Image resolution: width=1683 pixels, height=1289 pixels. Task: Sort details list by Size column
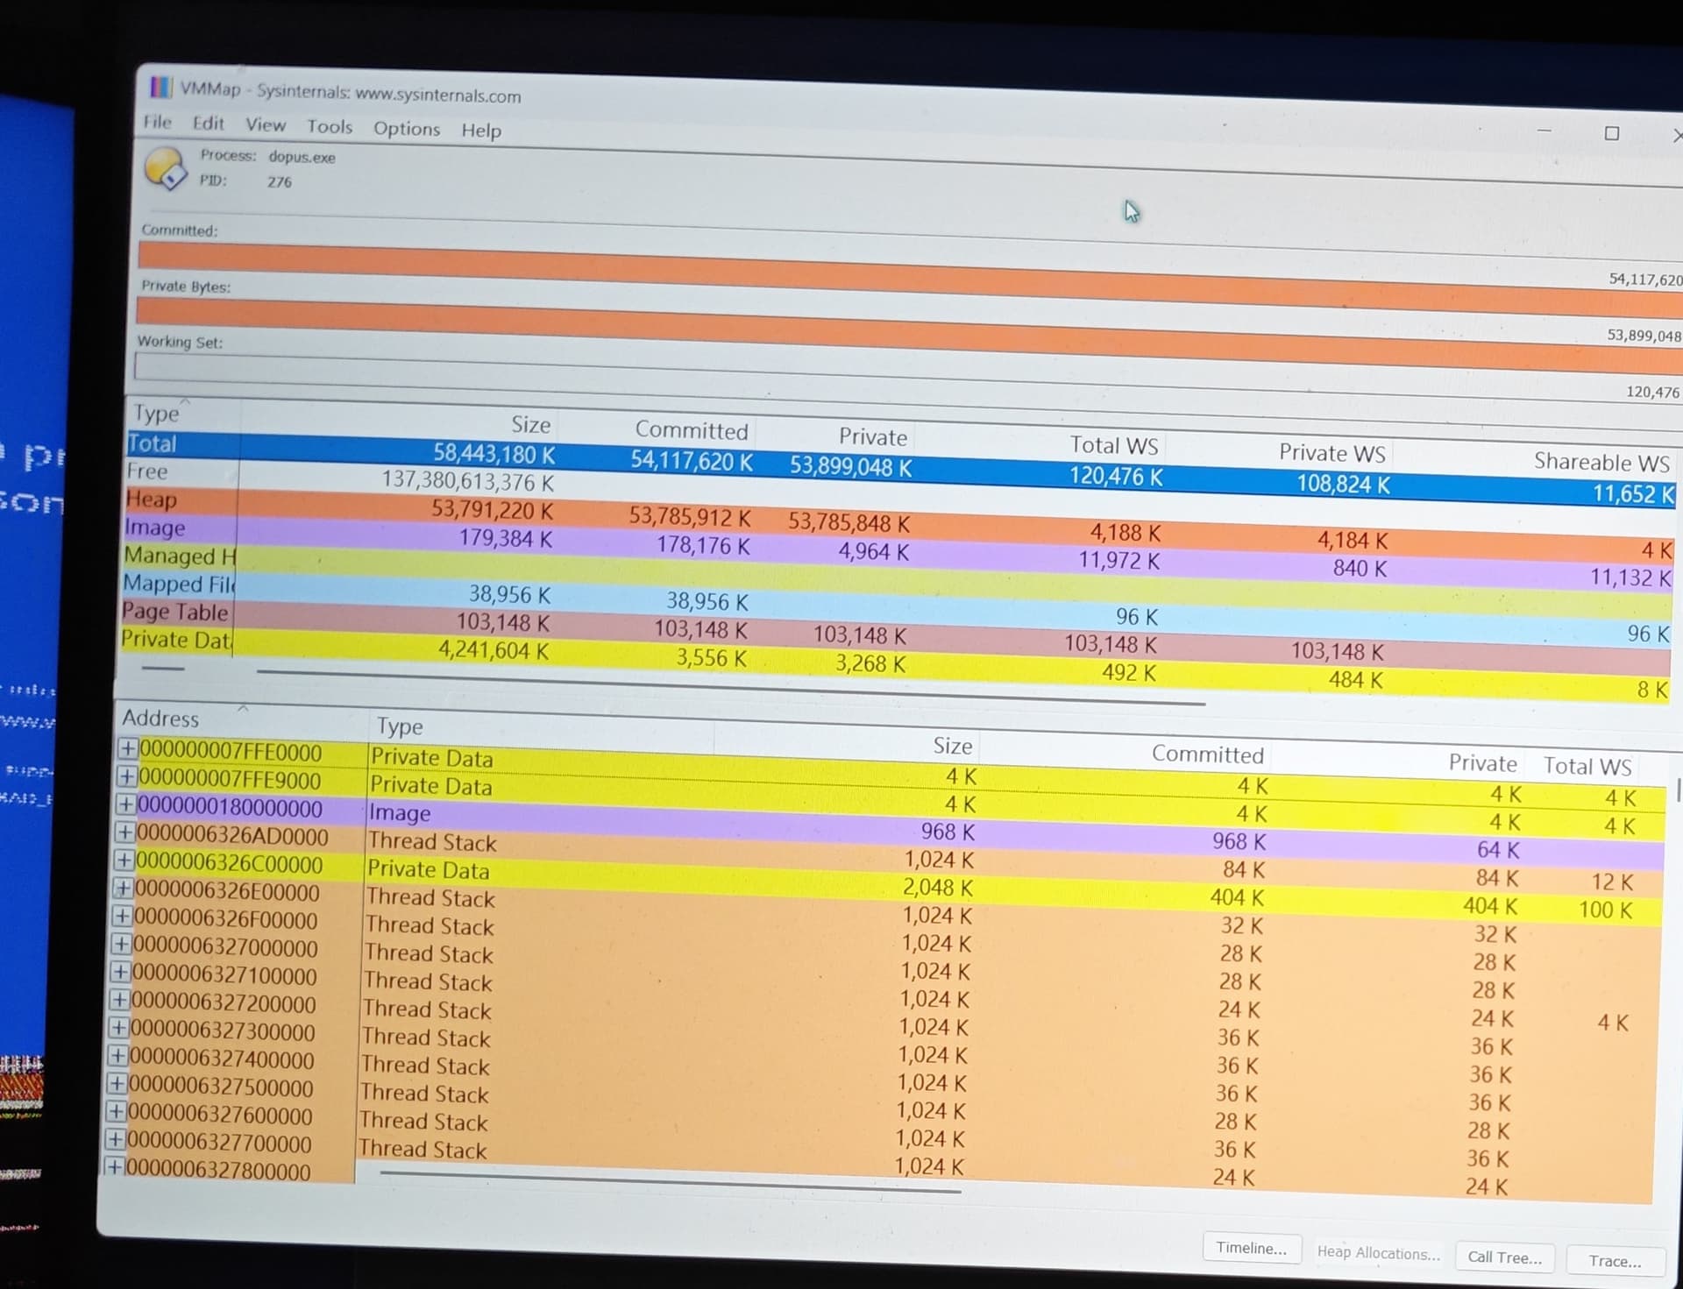[953, 746]
